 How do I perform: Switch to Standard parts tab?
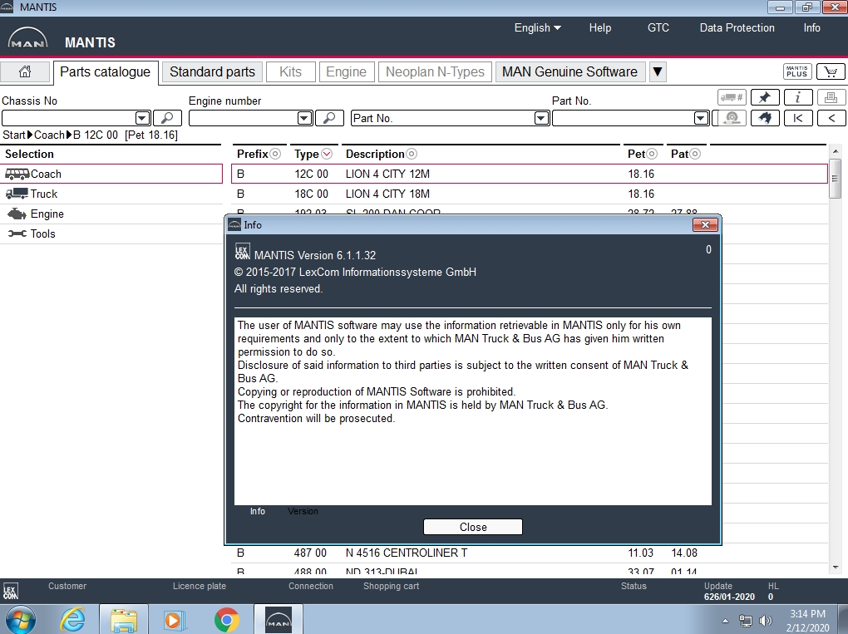point(213,72)
